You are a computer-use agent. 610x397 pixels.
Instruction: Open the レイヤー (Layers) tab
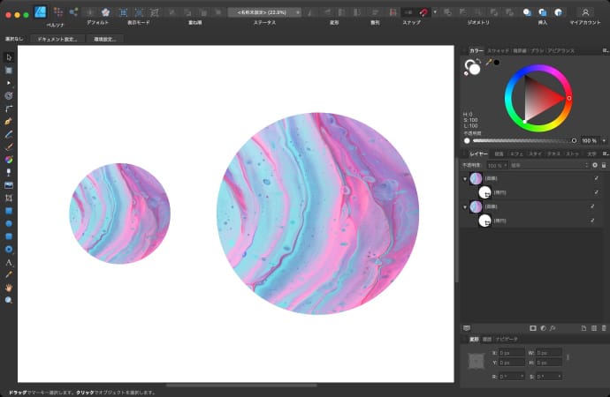point(477,154)
